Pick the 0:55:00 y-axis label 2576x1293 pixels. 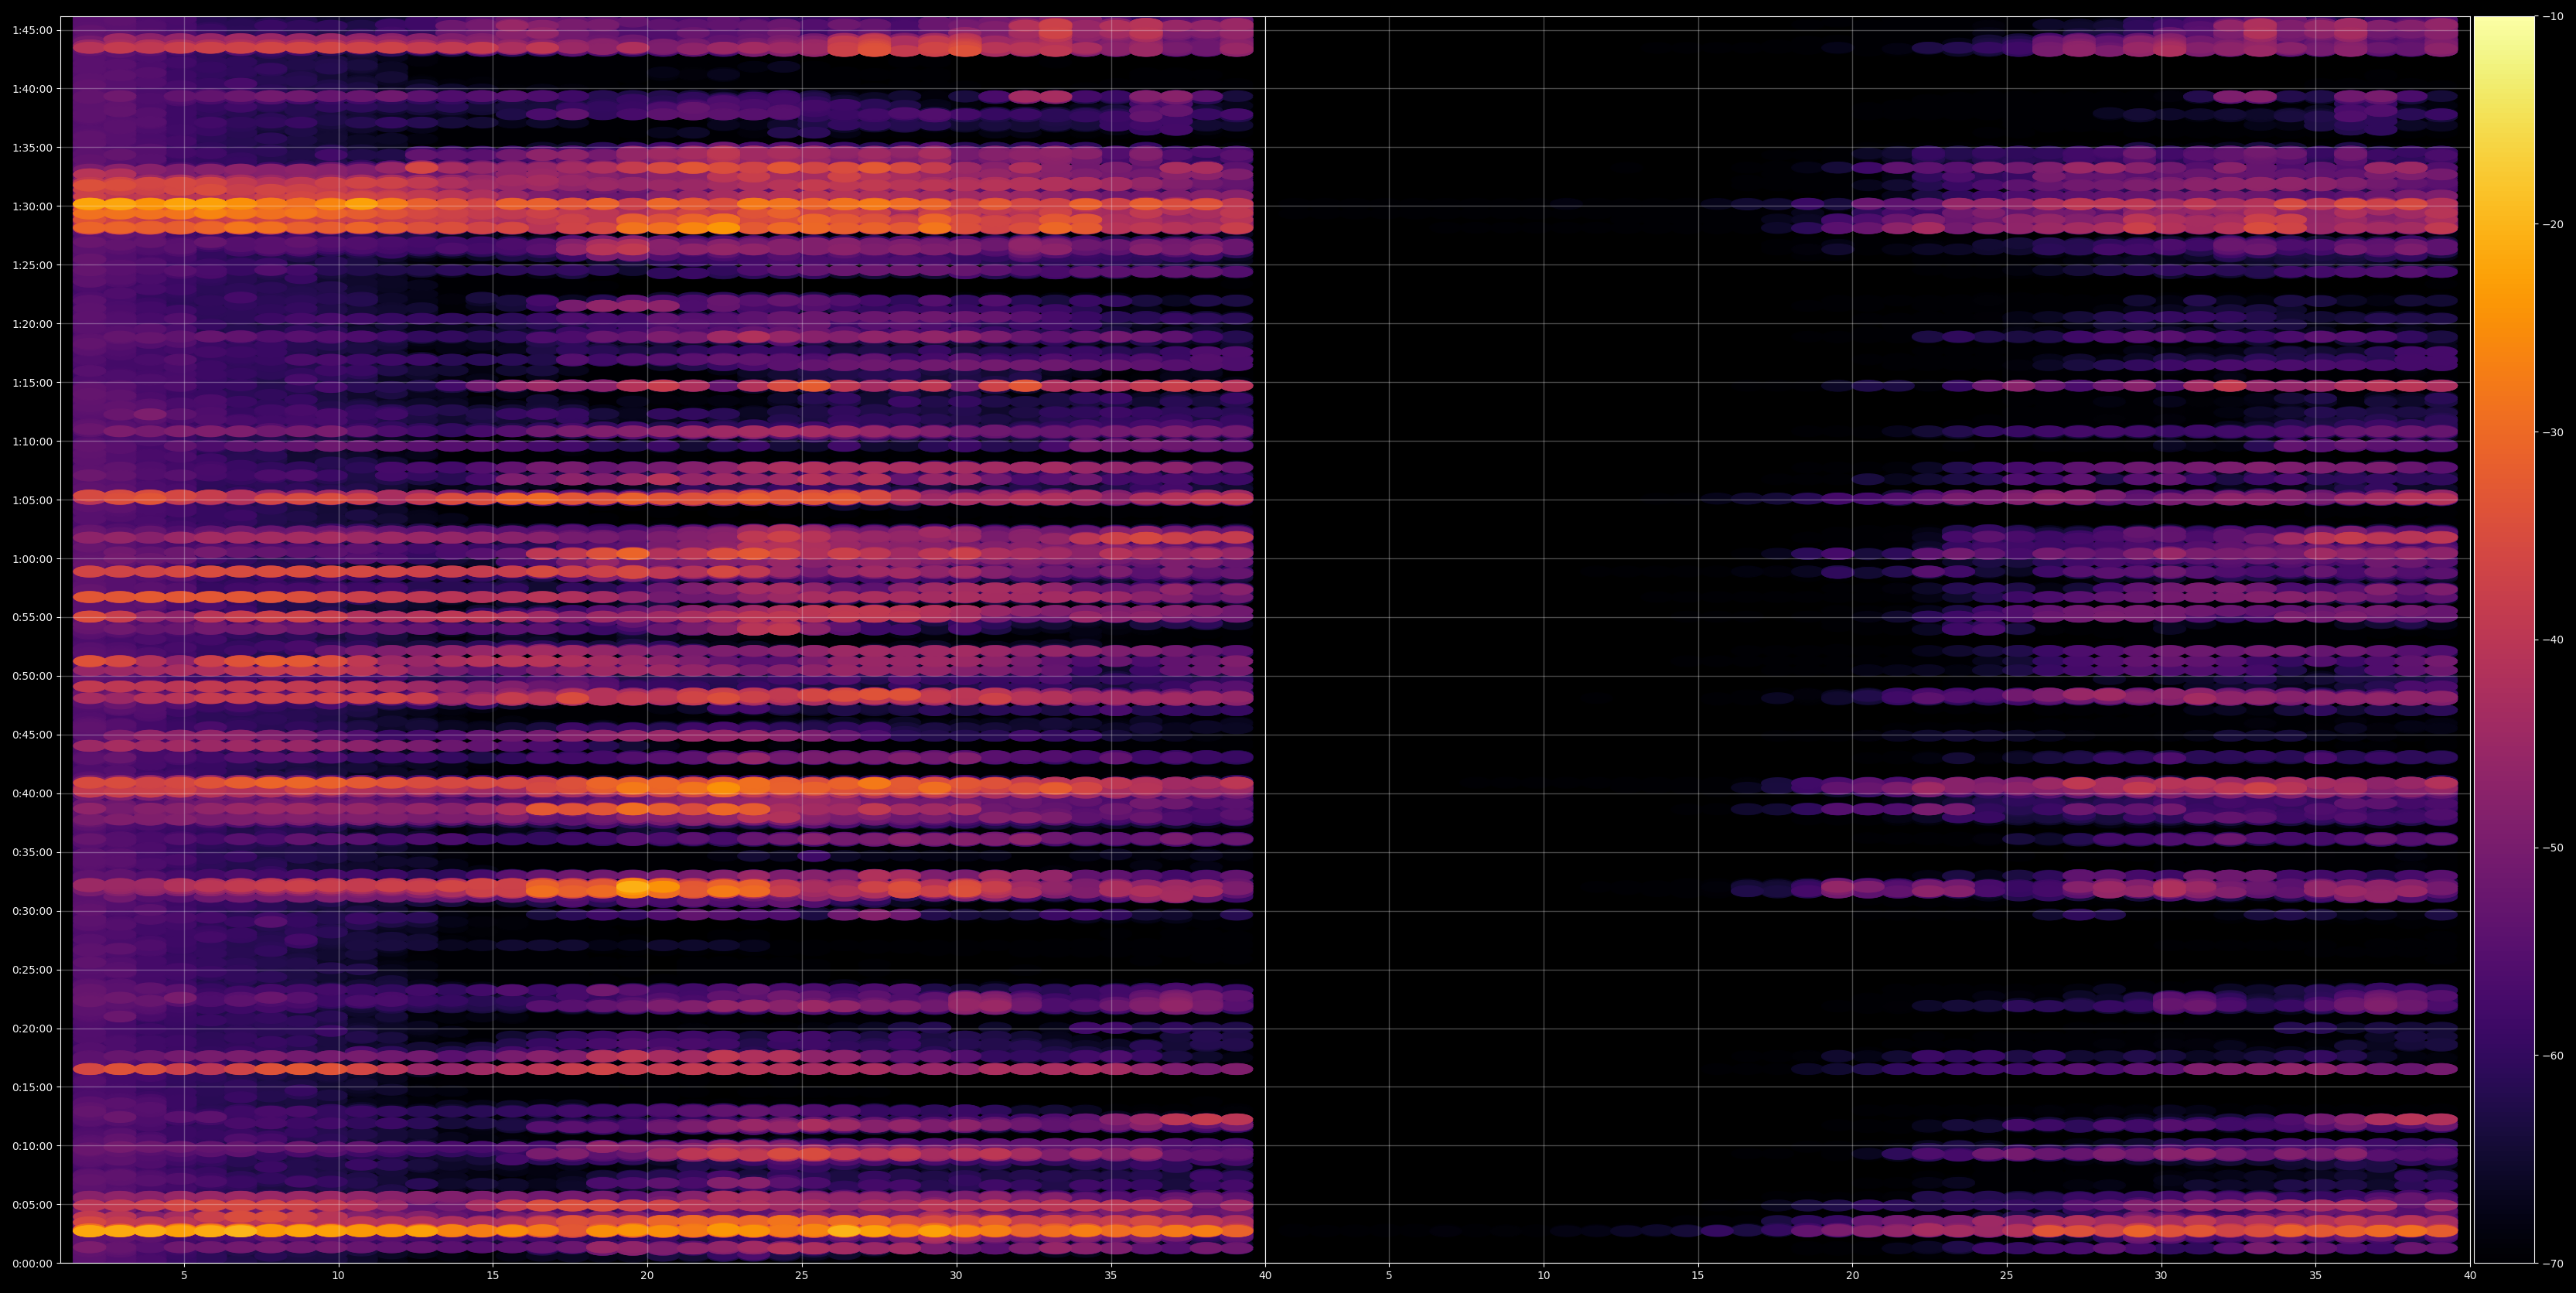[32, 617]
